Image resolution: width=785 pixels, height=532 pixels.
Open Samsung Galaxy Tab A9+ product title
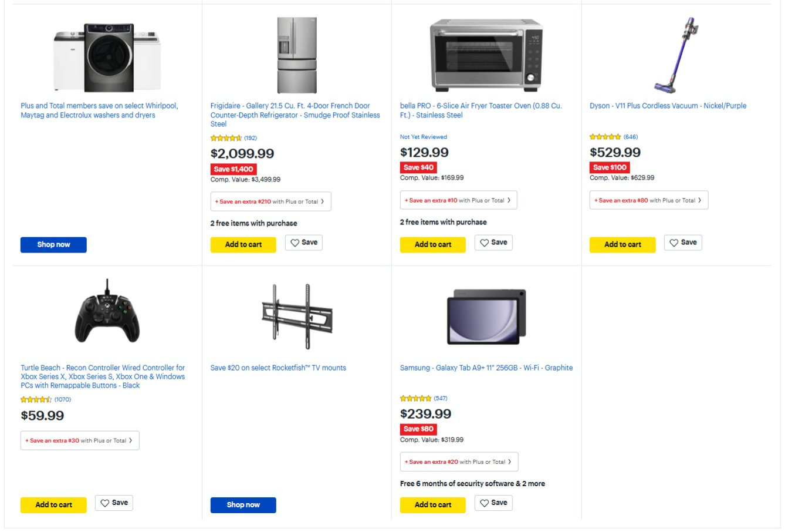(x=486, y=368)
